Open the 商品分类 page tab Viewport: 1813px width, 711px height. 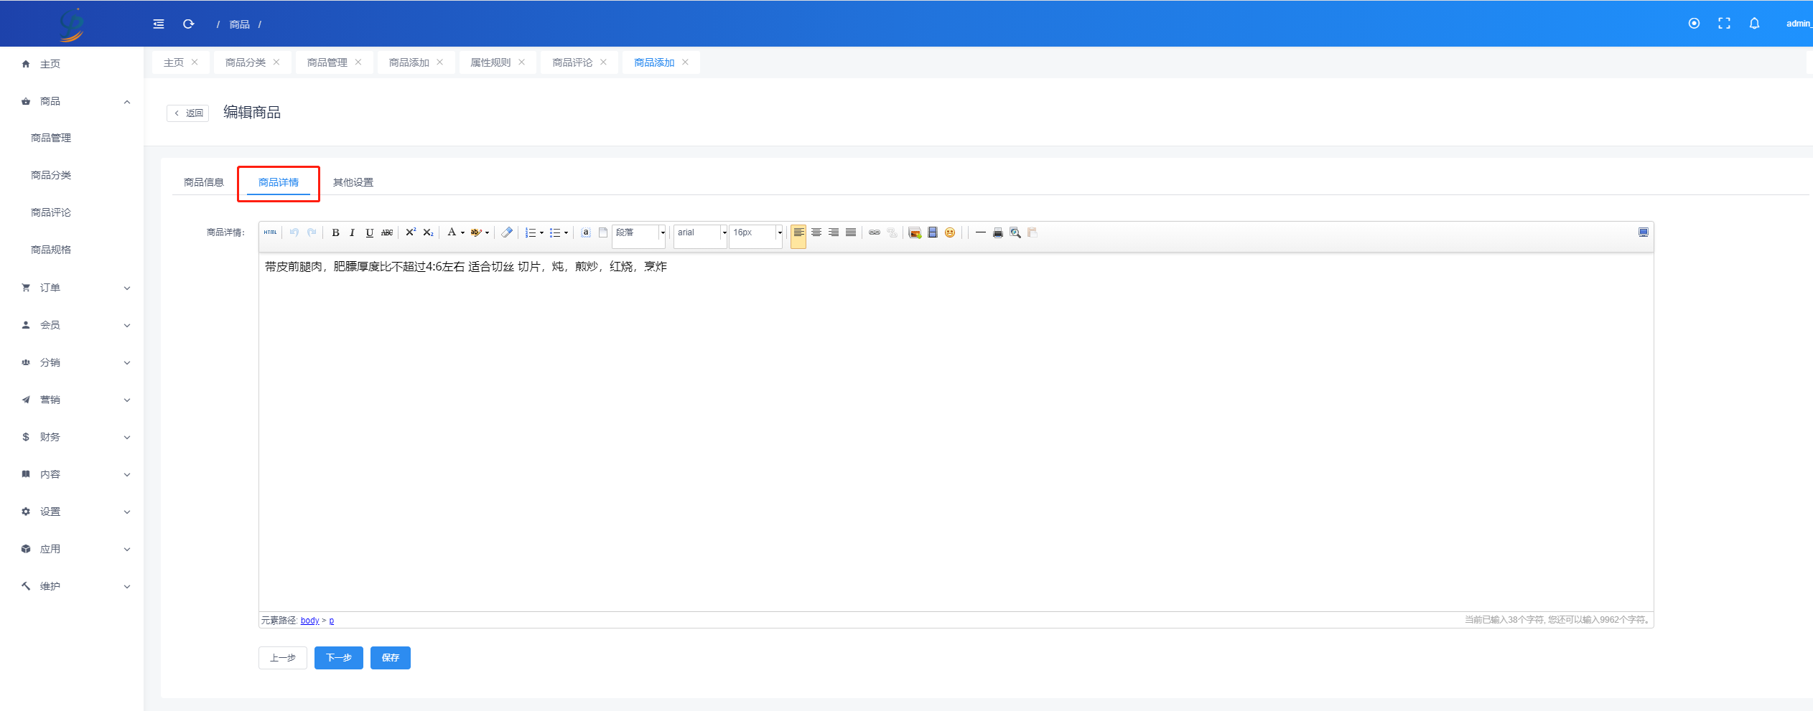(246, 62)
